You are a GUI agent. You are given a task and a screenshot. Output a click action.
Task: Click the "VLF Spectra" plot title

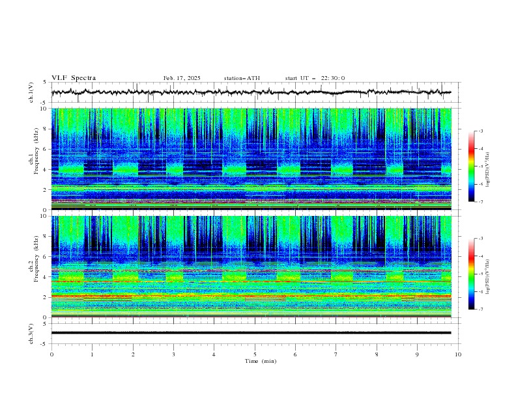click(x=74, y=78)
